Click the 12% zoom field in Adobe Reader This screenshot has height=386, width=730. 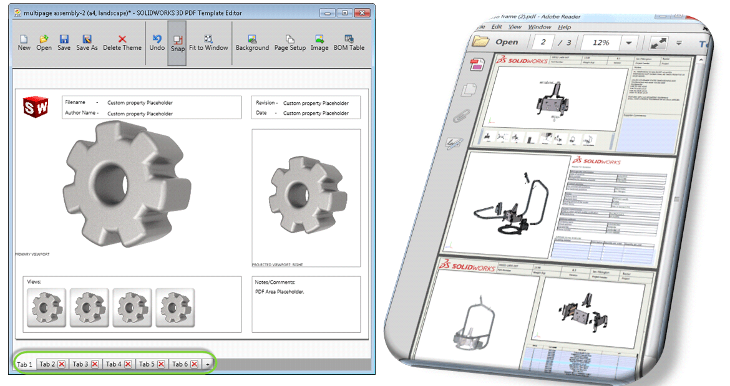(601, 43)
